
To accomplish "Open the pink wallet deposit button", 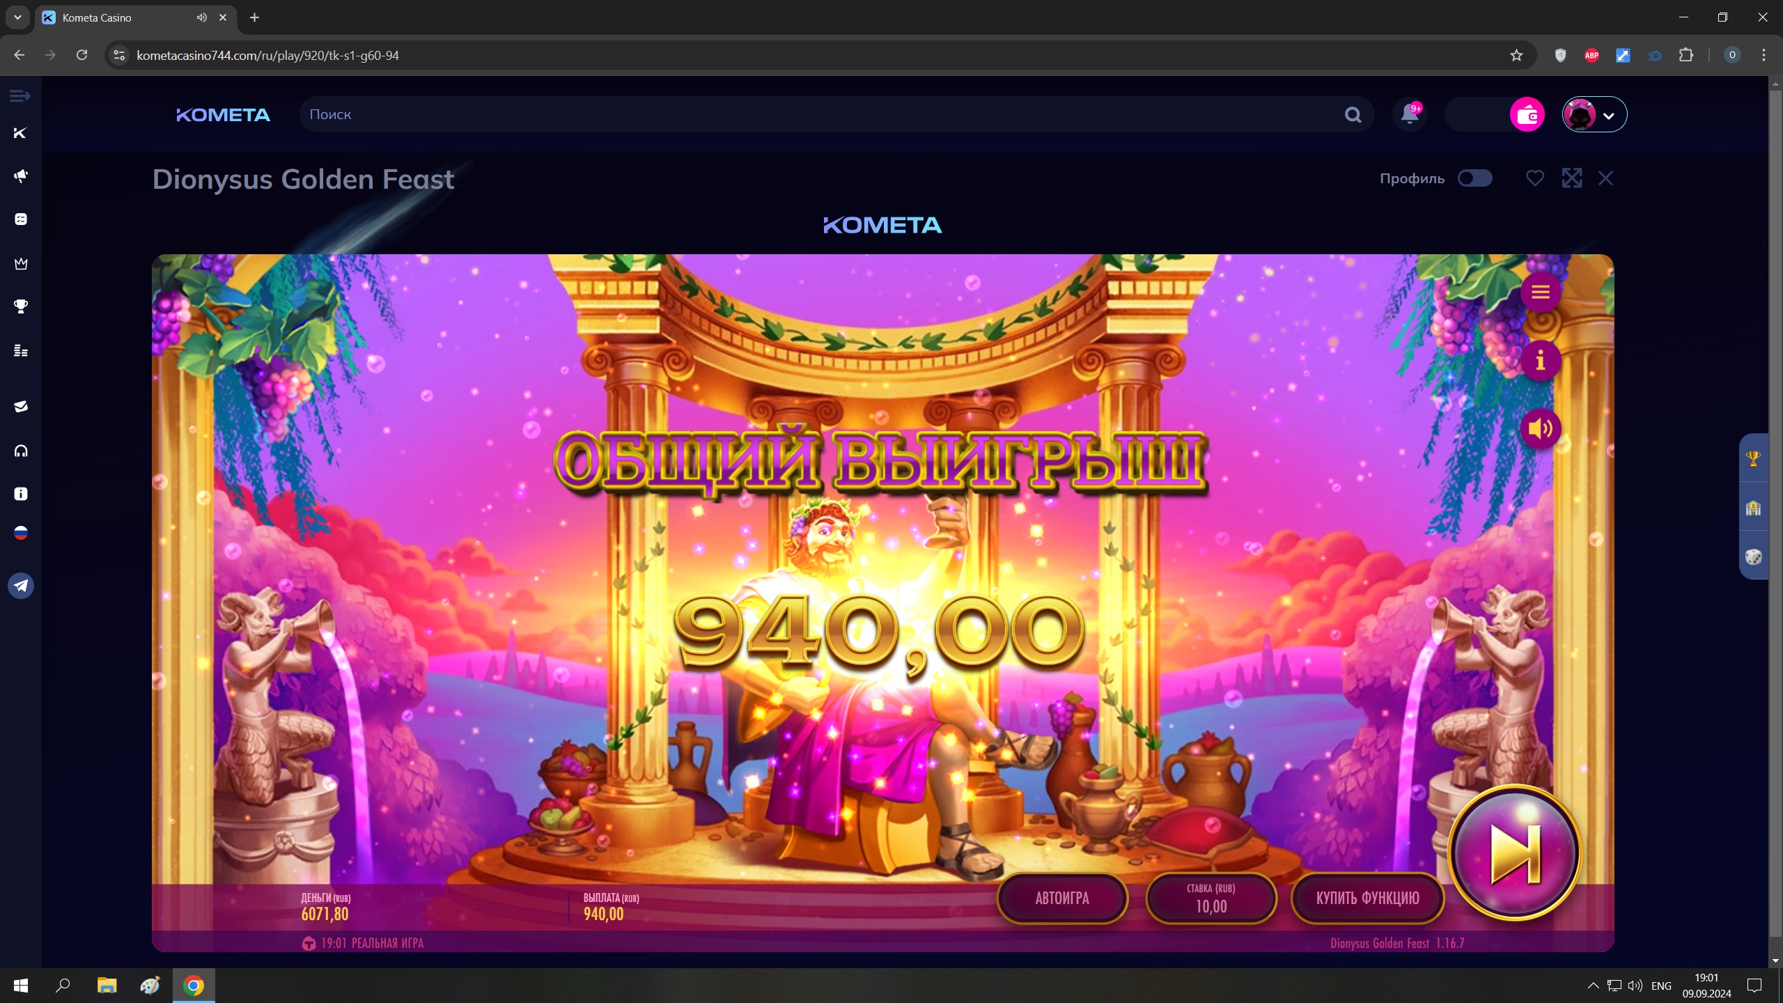I will coord(1527,115).
